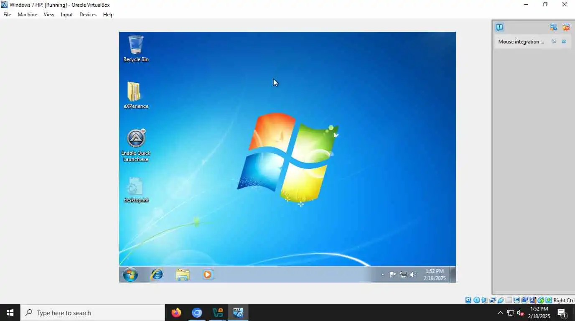The width and height of the screenshot is (575, 321).
Task: Click the hard disk status indicator
Action: tap(468, 300)
